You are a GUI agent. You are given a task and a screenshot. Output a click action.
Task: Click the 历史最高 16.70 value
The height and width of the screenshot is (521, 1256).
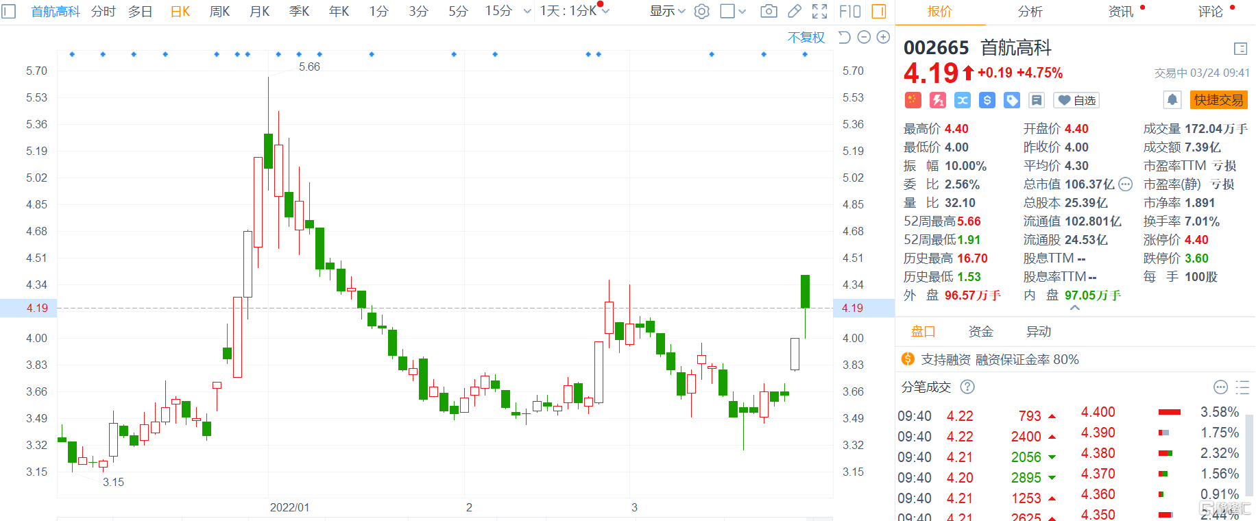pos(972,258)
